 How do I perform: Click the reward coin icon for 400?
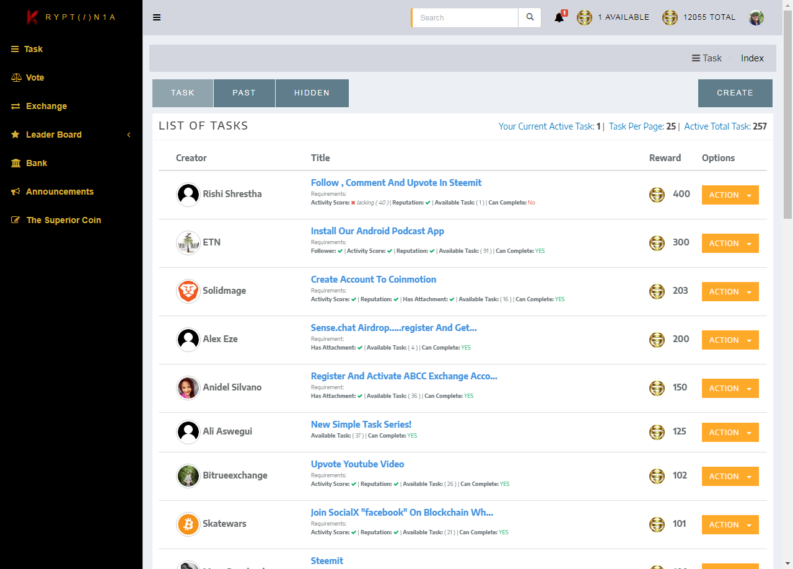coord(657,195)
